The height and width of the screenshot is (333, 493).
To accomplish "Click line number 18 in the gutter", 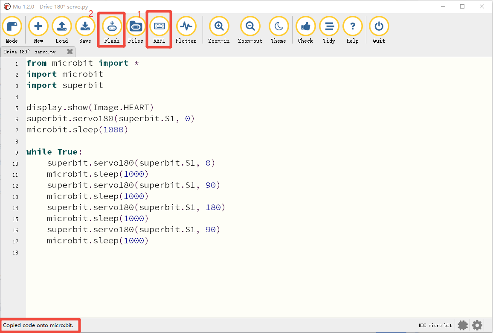I will click(15, 253).
